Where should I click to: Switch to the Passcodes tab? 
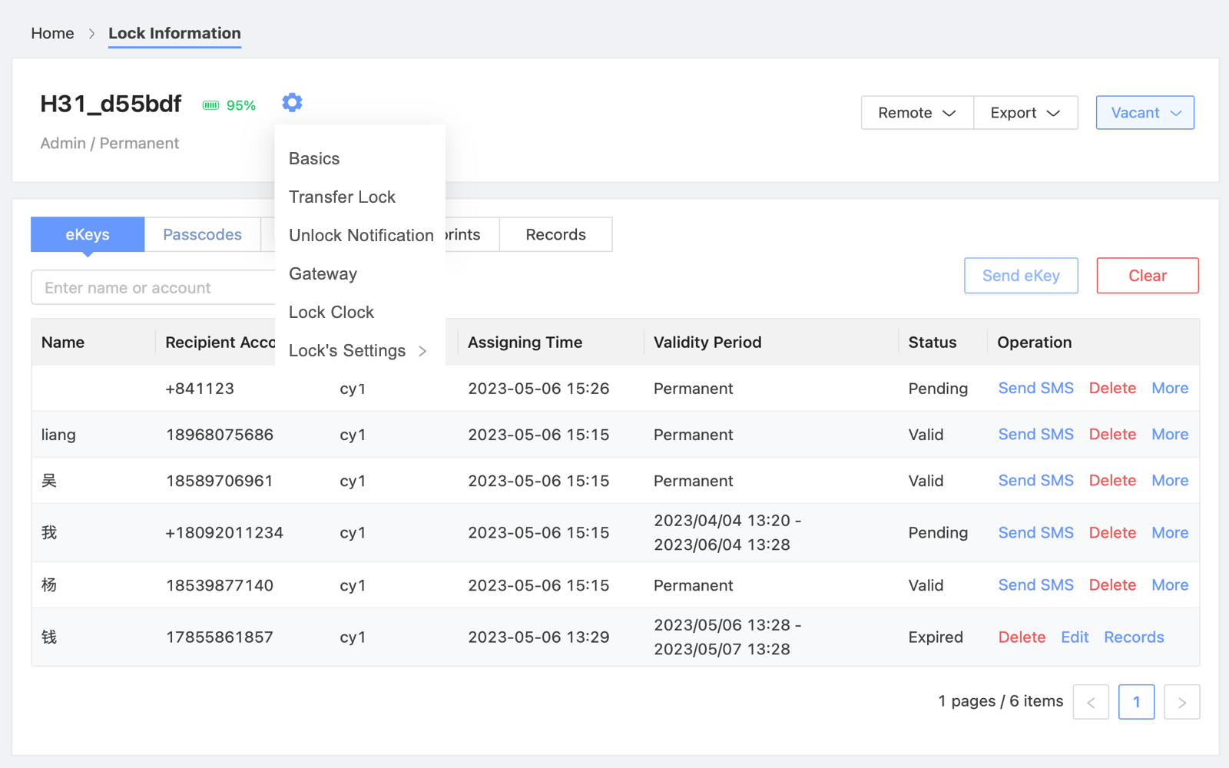[202, 234]
